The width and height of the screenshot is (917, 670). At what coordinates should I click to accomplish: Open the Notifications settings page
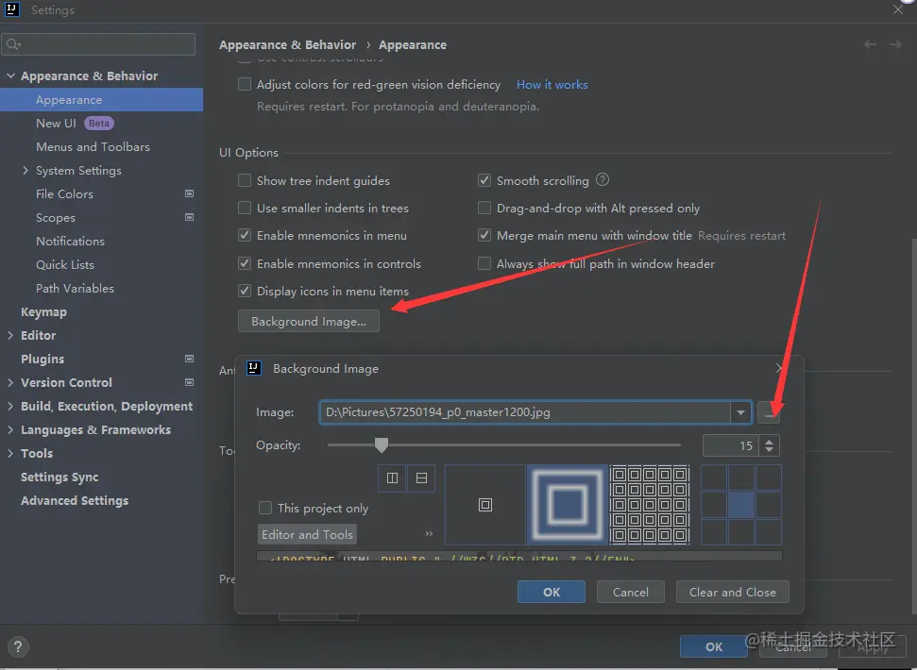point(70,241)
